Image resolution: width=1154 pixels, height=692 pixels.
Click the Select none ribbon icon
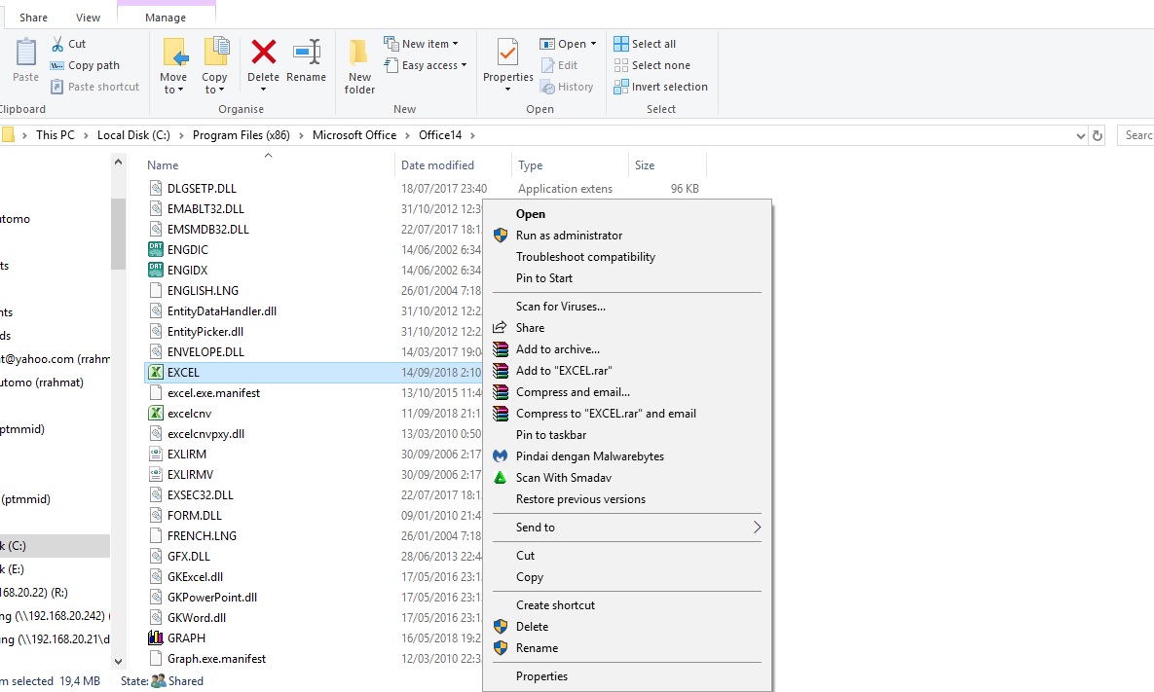[621, 65]
